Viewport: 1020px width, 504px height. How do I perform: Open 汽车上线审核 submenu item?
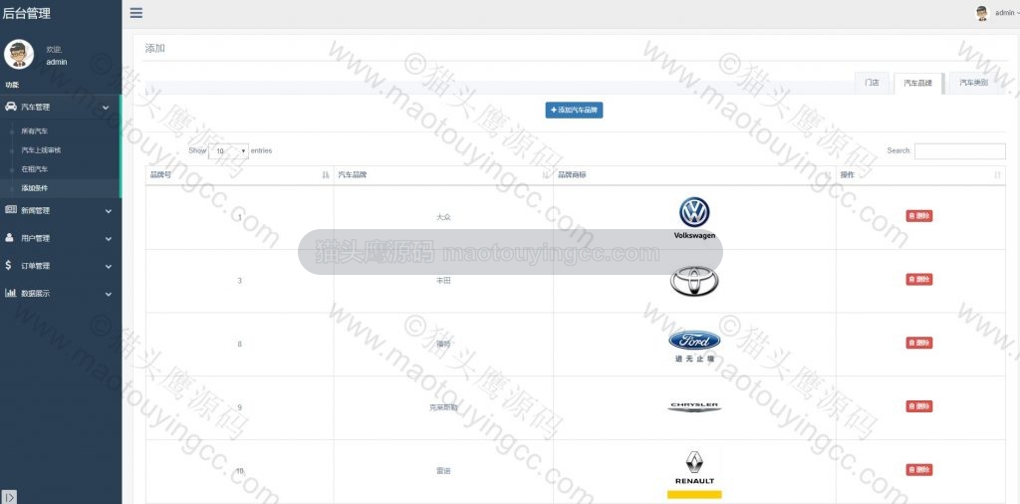41,149
